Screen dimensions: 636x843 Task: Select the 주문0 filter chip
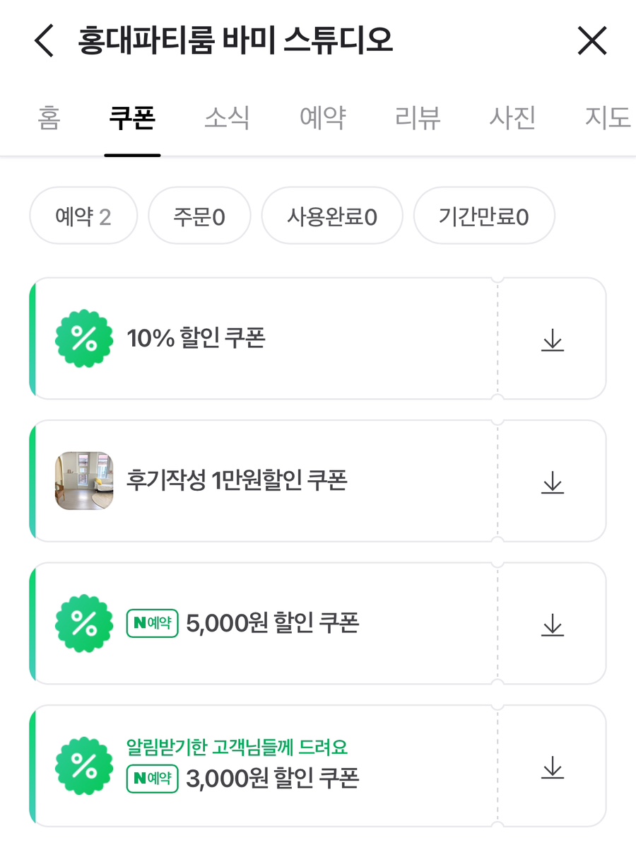[x=199, y=216]
